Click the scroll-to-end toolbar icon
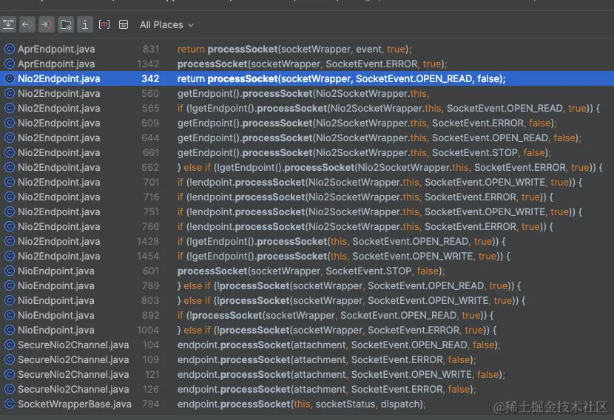 [8, 24]
